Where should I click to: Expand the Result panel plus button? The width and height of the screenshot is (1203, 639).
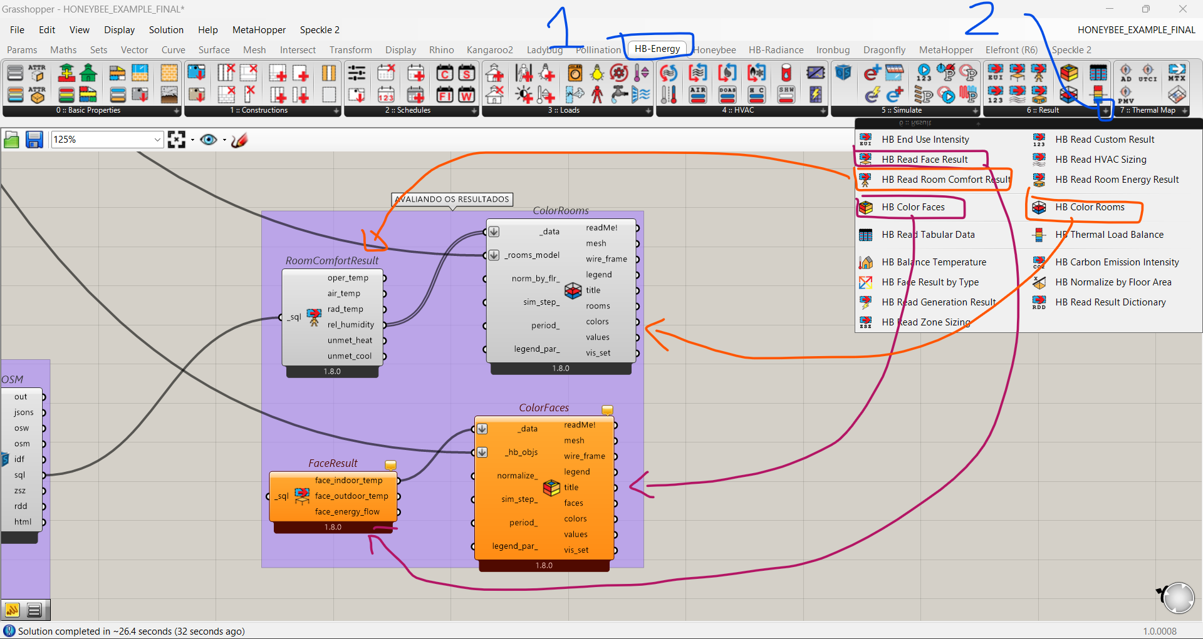1106,111
